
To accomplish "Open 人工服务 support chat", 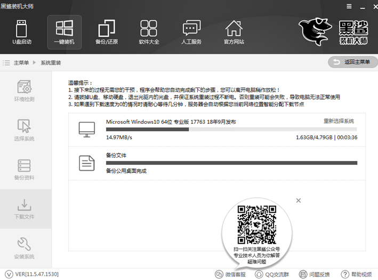I will pos(191,31).
